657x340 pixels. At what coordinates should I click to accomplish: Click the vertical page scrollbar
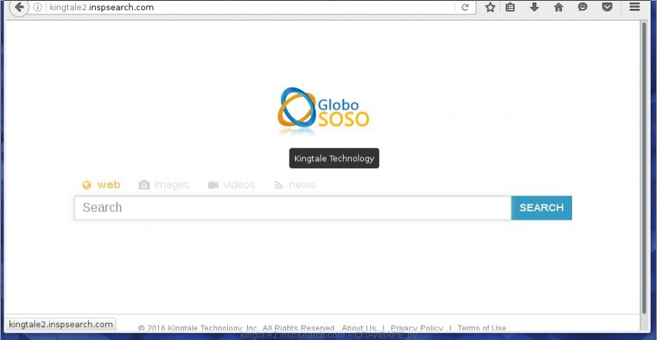(643, 164)
